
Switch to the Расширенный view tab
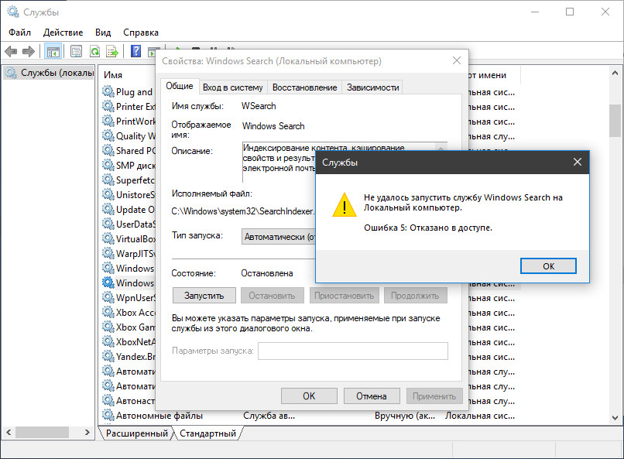pyautogui.click(x=137, y=433)
